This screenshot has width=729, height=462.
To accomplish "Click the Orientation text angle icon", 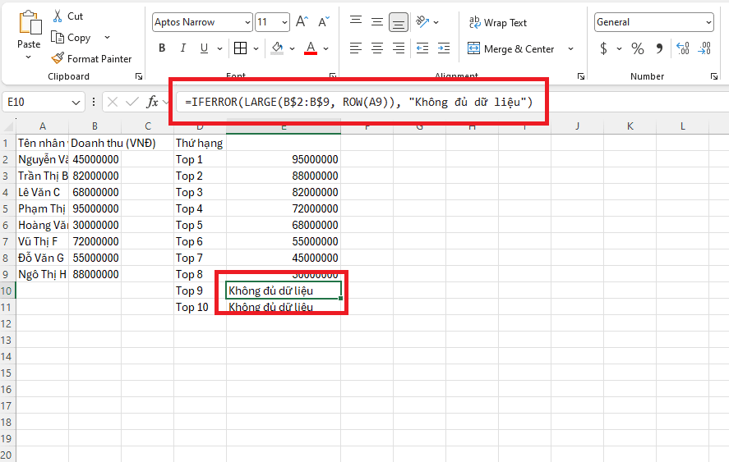I will pos(422,21).
